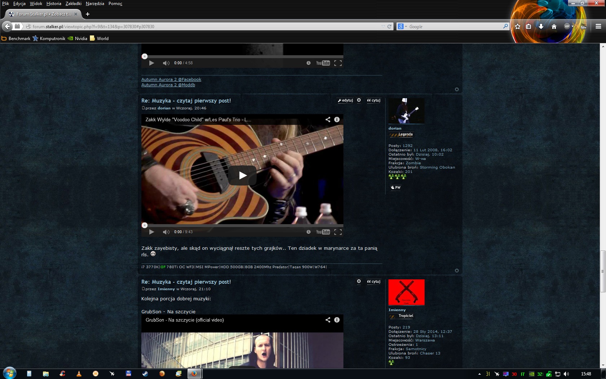Click the Adblock Plus ABP icon
This screenshot has height=379, width=606.
coord(567,26)
